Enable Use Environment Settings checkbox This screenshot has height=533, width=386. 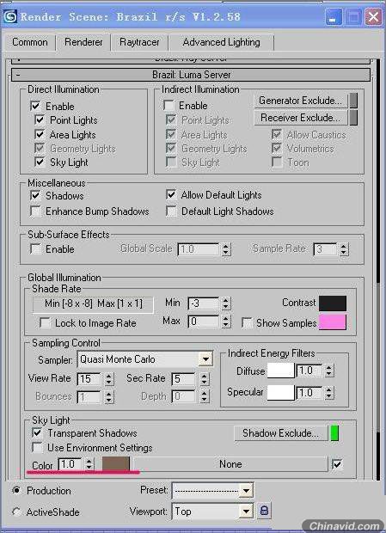click(37, 448)
